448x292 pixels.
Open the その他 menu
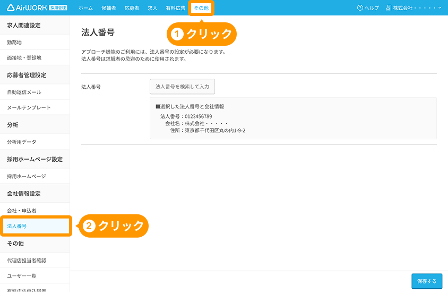201,8
